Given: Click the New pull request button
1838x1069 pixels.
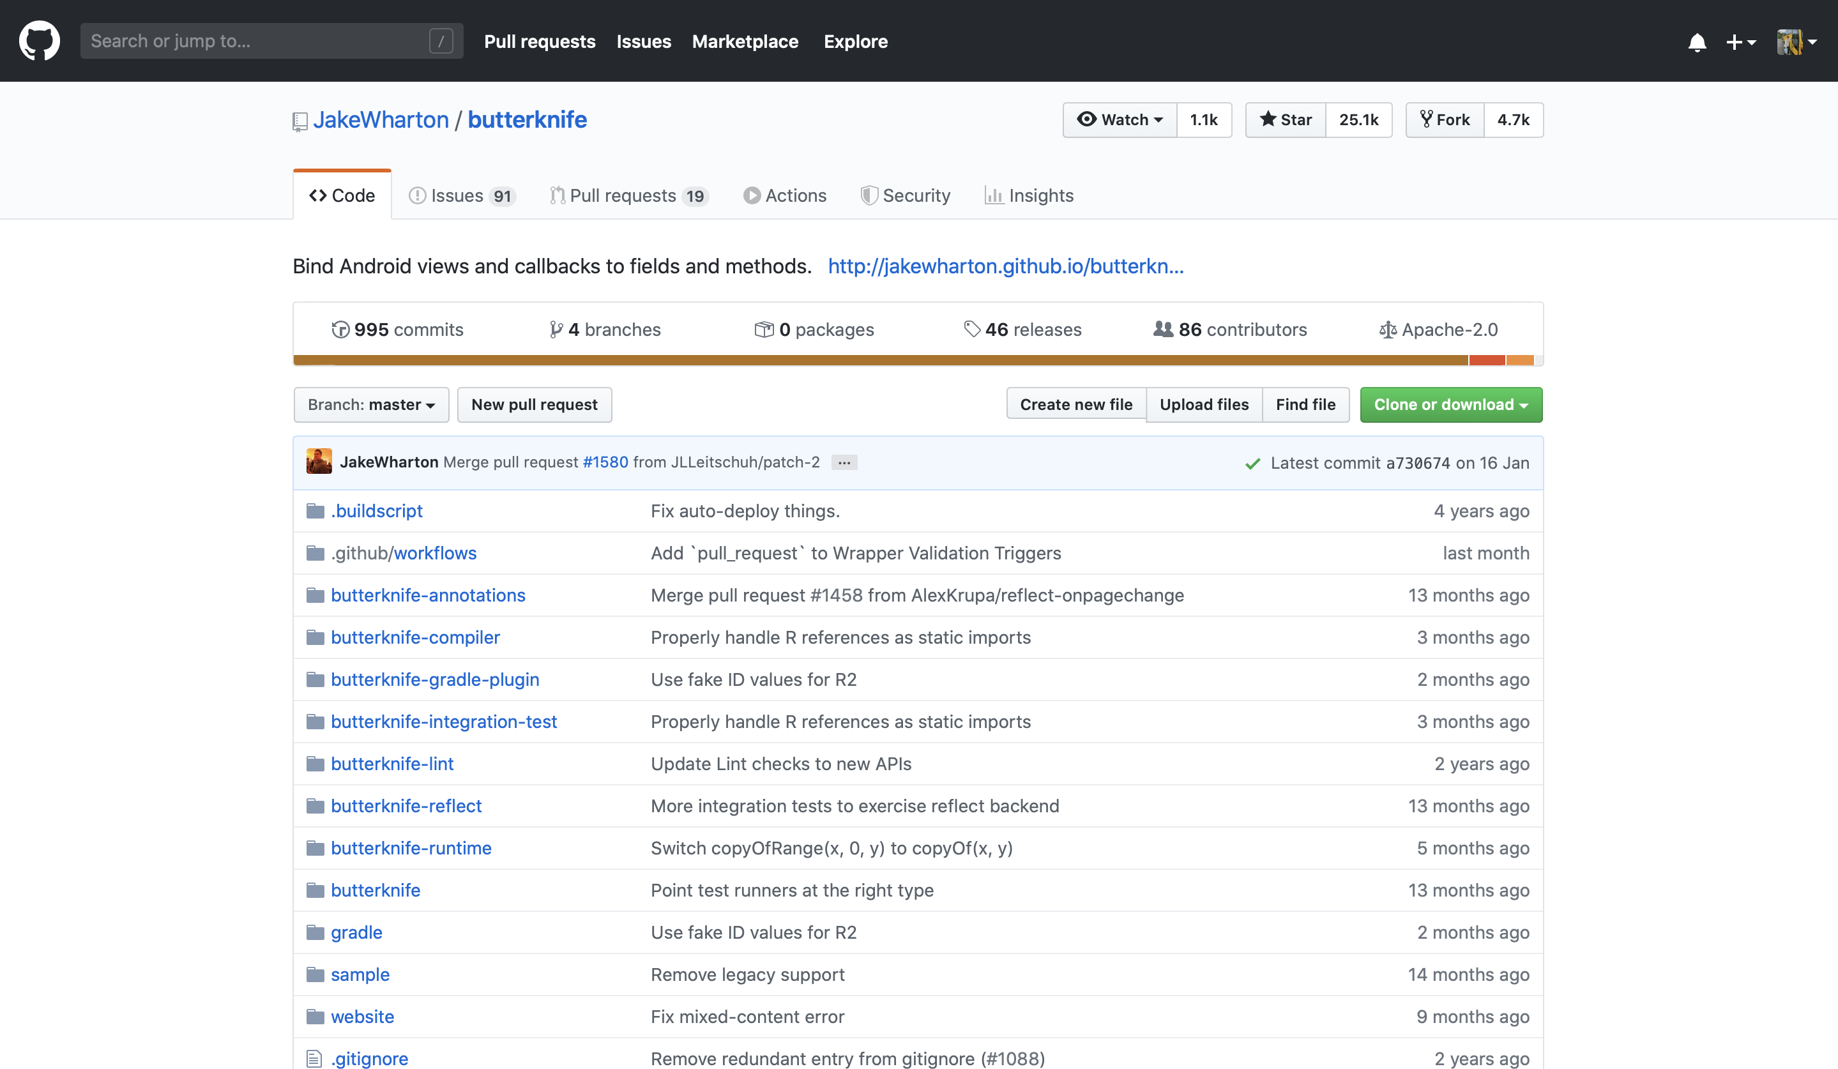Looking at the screenshot, I should (x=534, y=405).
